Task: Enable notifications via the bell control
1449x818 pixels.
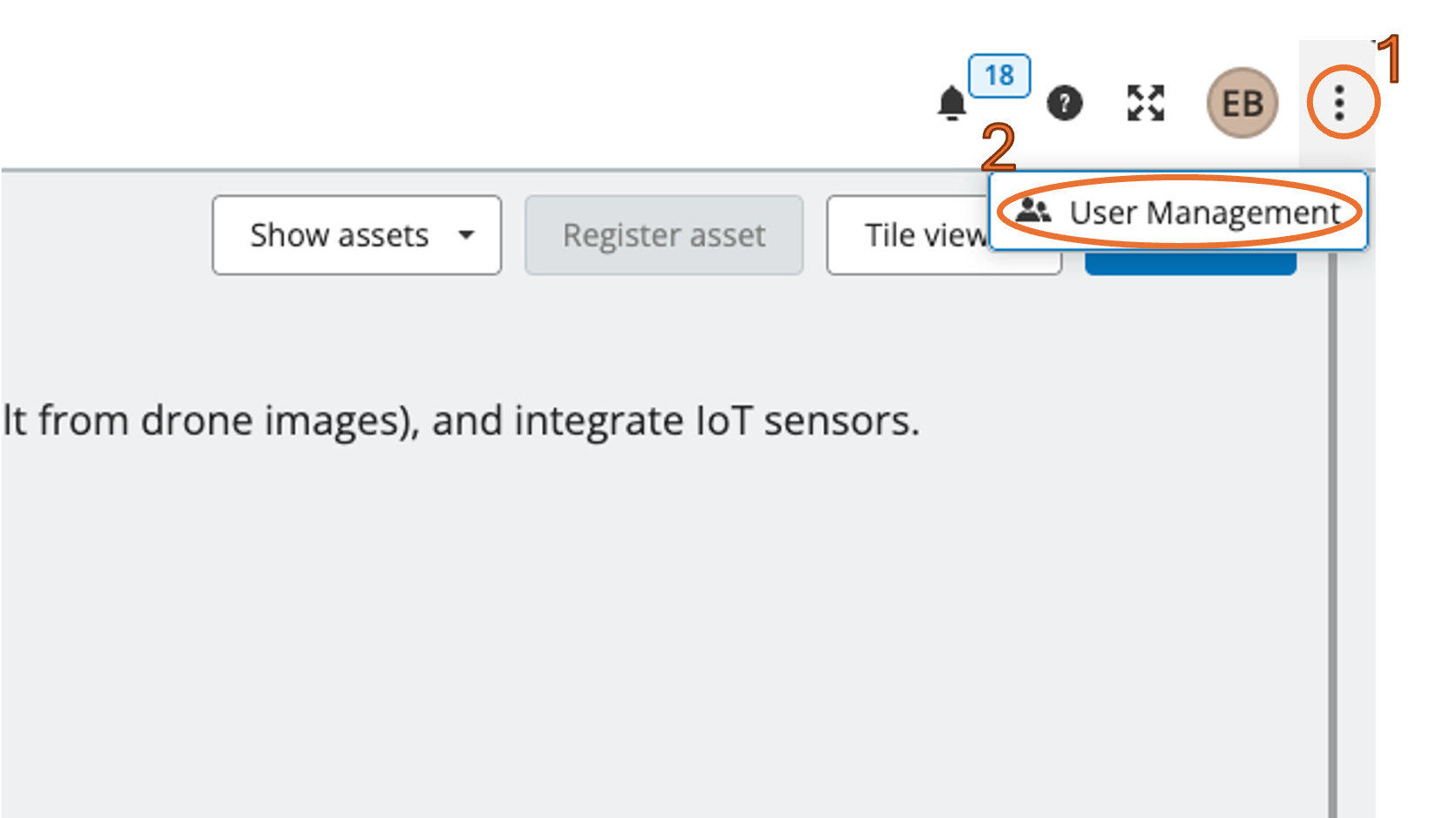Action: click(951, 103)
